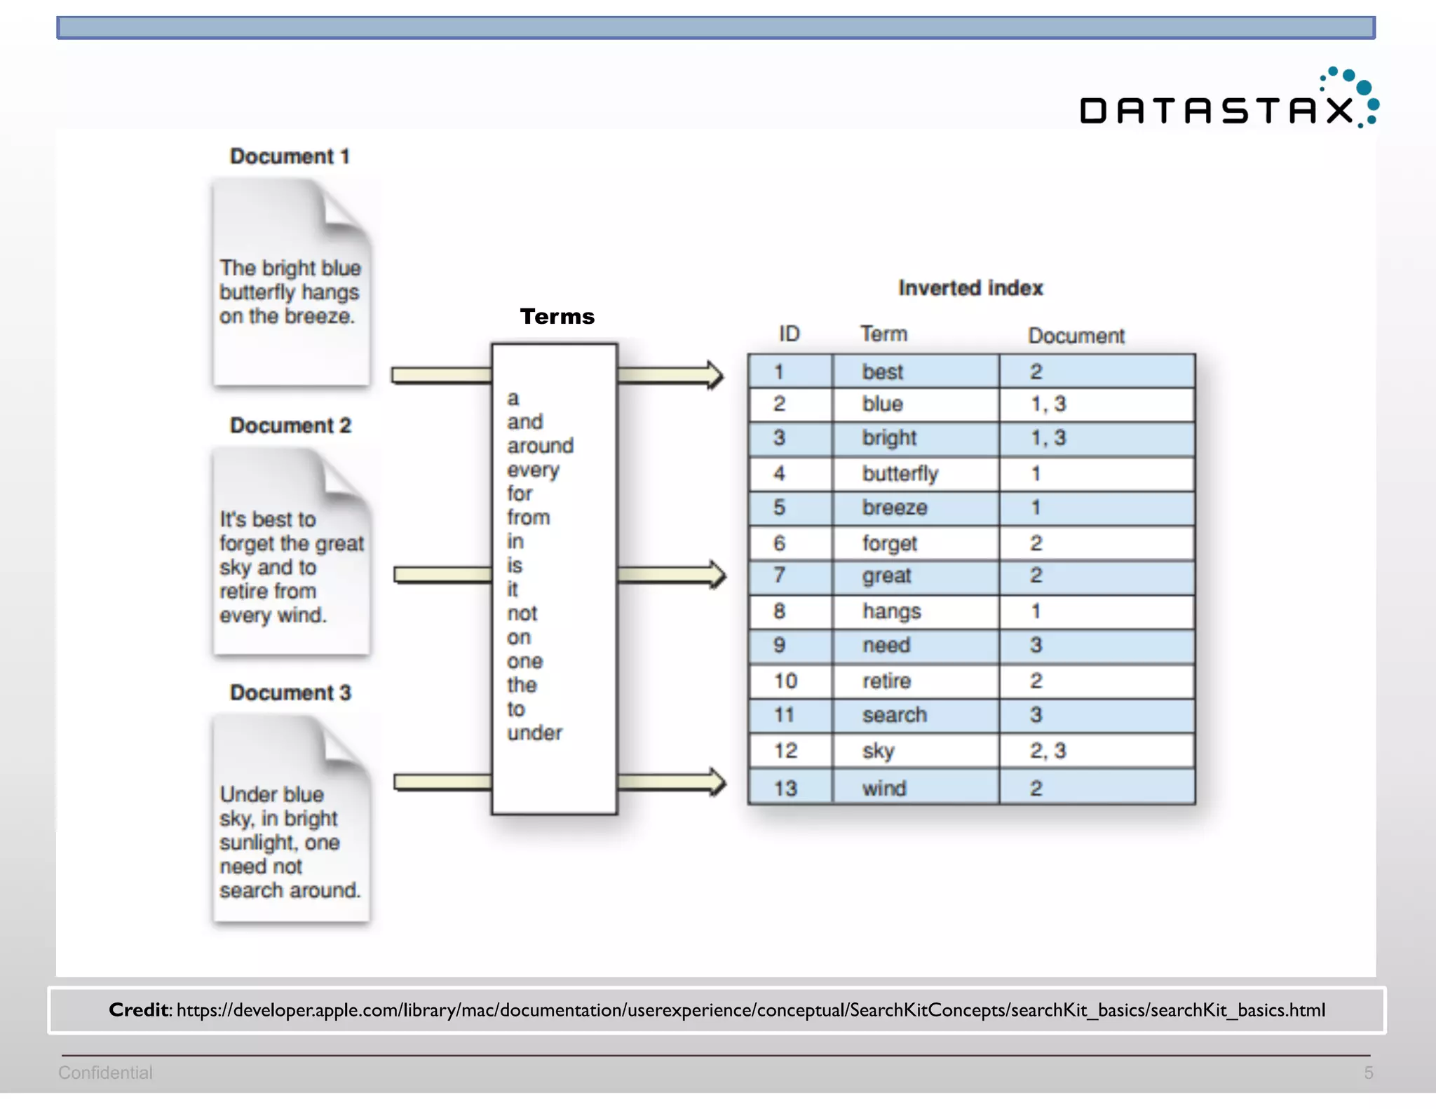Click the word 'under' in Terms list
Viewport: 1436px width, 1109px height.
tap(534, 733)
